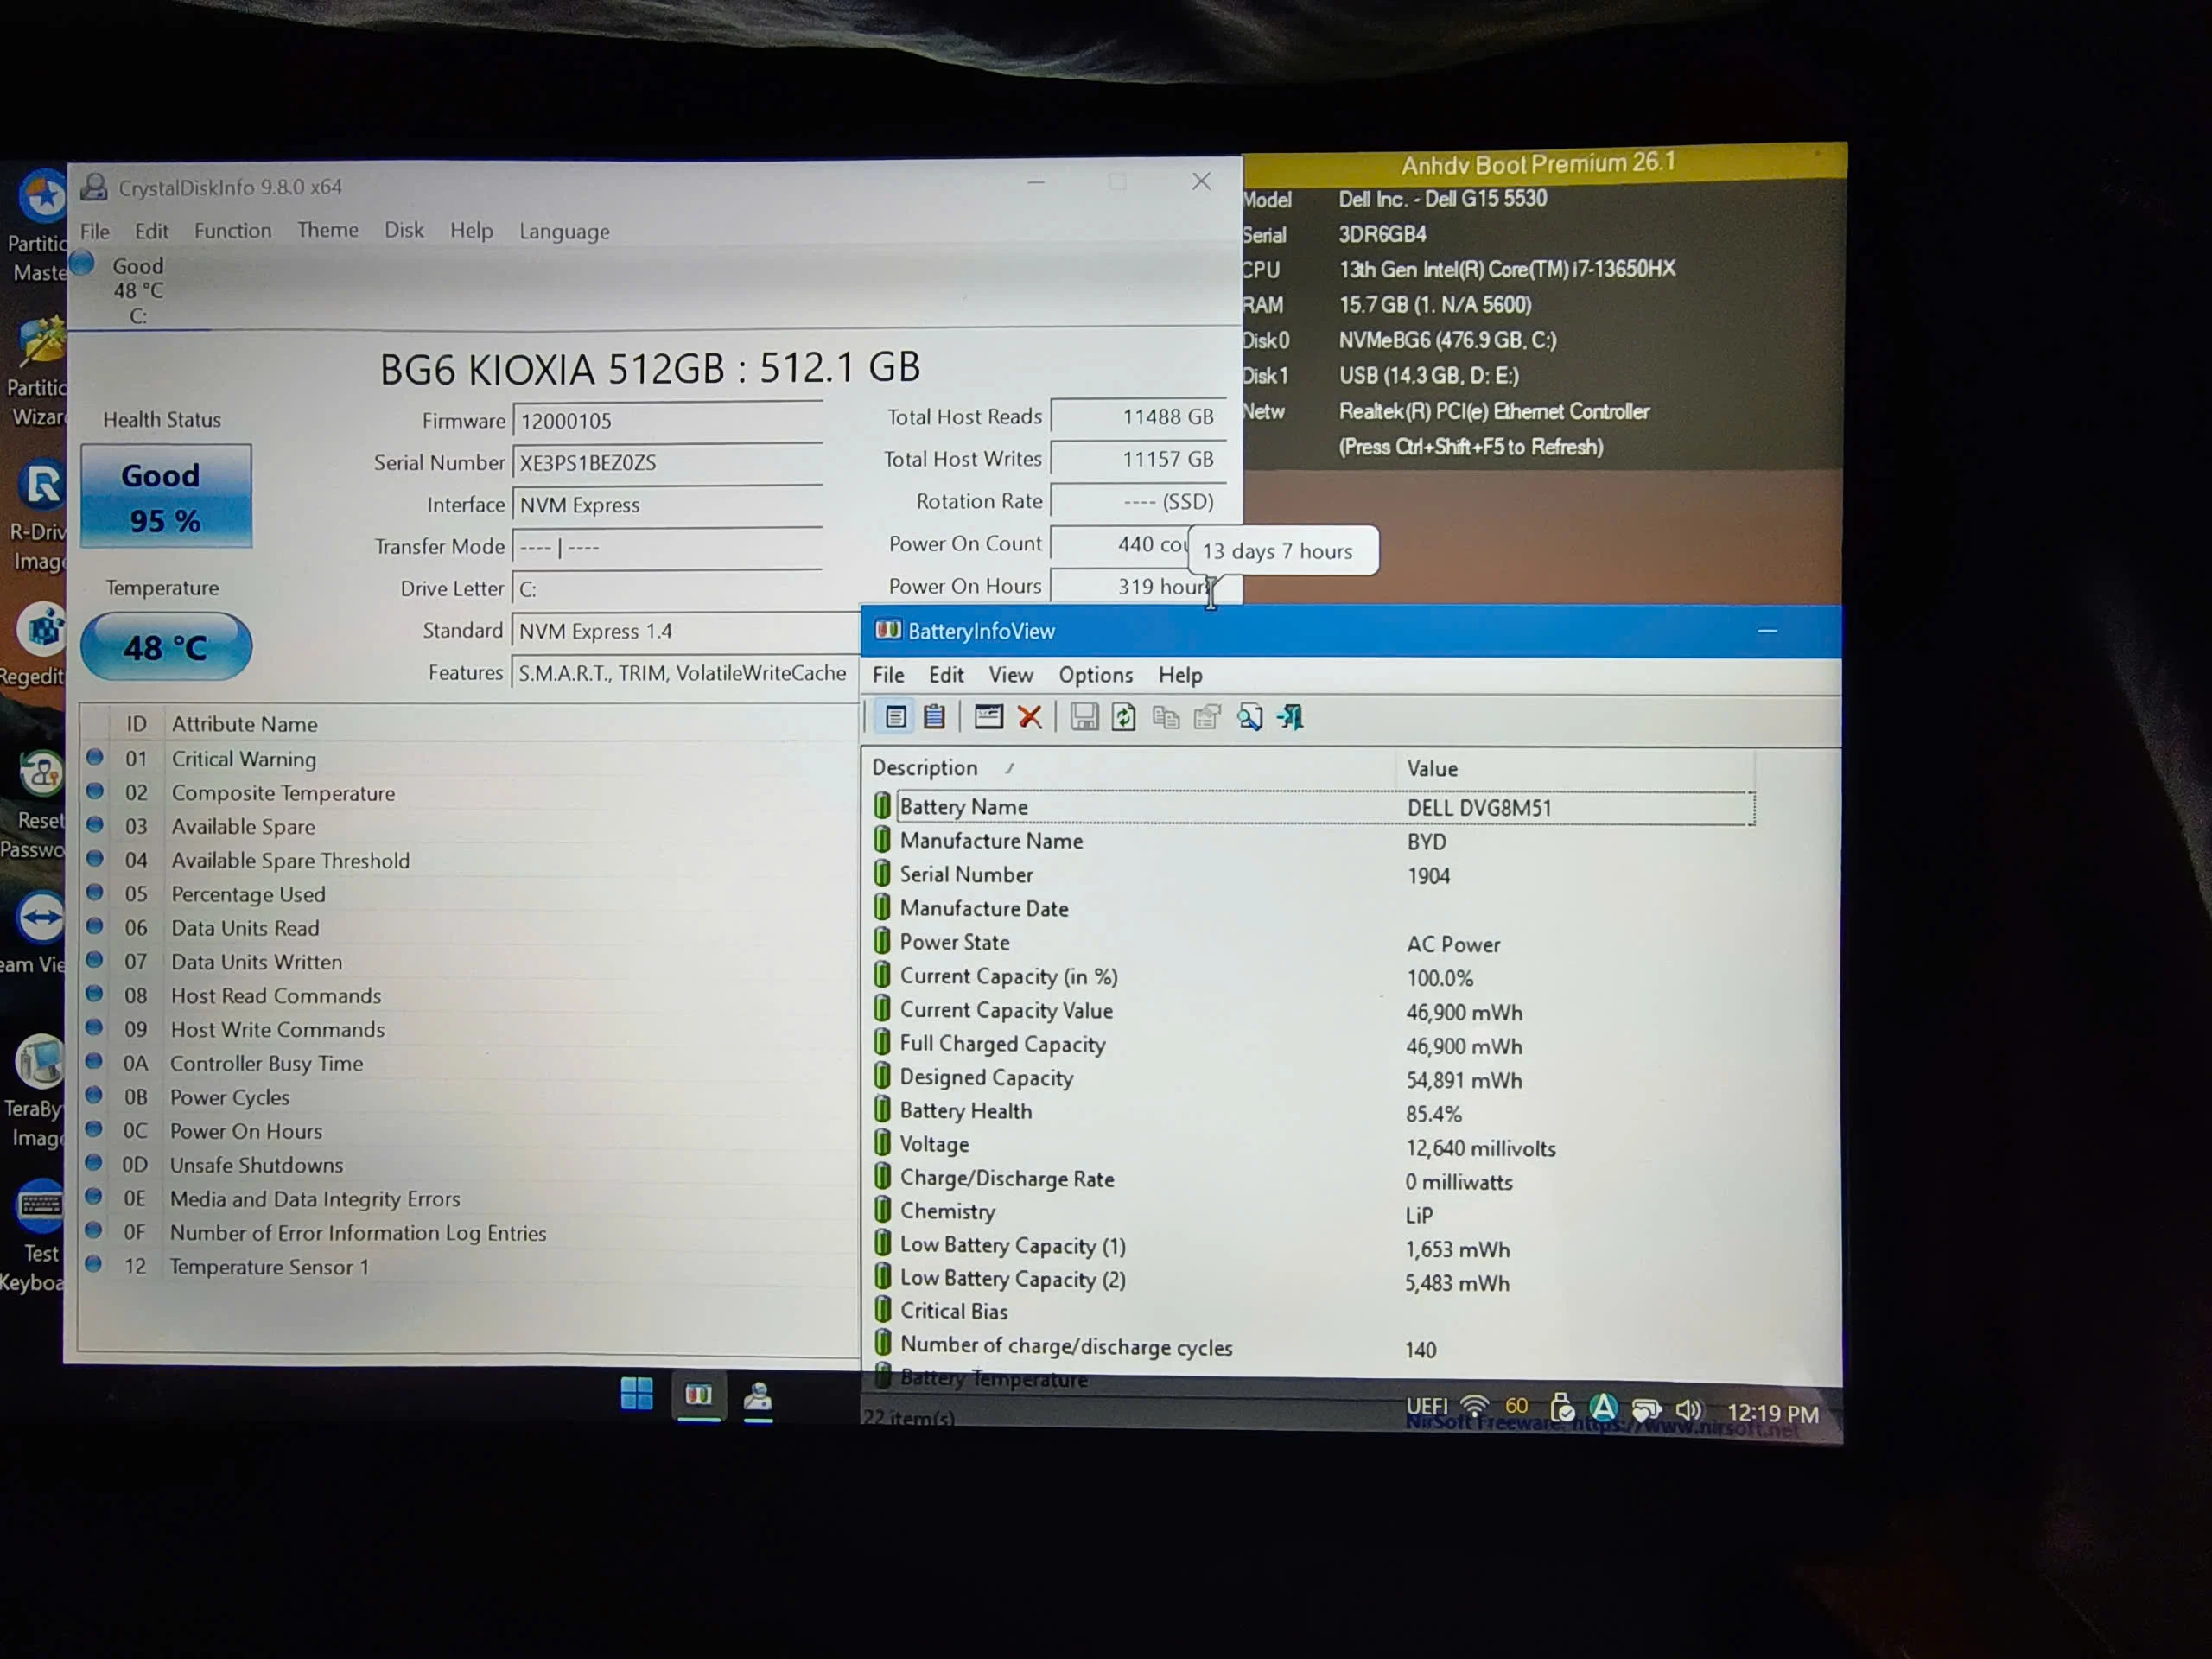The width and height of the screenshot is (2212, 1659).
Task: Open the Regedit desktop shortcut
Action: [38, 645]
